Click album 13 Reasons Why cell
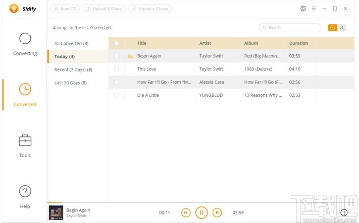 (x=263, y=95)
